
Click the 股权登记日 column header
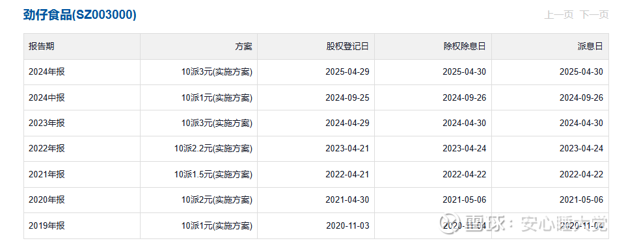[x=347, y=46]
